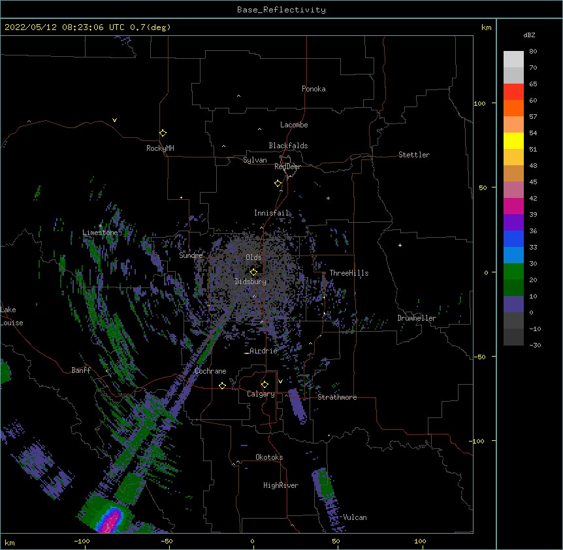
Task: Click the Cochrane label
Action: tap(210, 371)
